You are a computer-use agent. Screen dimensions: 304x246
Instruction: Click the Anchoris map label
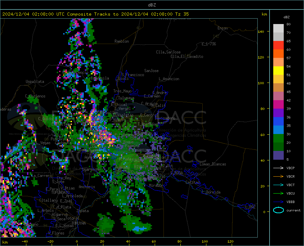pyautogui.click(x=87, y=187)
